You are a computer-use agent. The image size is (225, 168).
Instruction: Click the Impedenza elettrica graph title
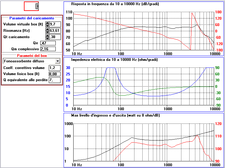pos(114,60)
